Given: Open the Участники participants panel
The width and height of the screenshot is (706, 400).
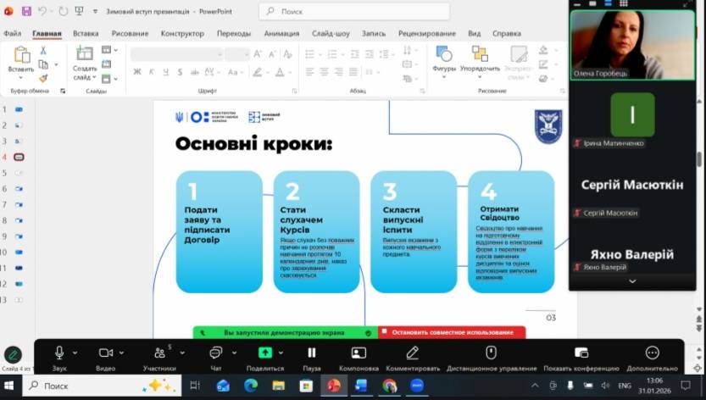Looking at the screenshot, I should 158,353.
